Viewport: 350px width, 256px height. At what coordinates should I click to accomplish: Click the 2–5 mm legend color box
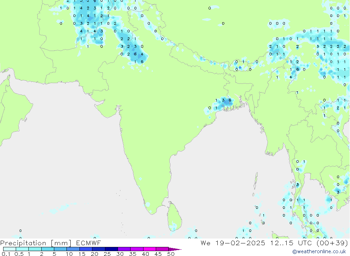[48, 249]
